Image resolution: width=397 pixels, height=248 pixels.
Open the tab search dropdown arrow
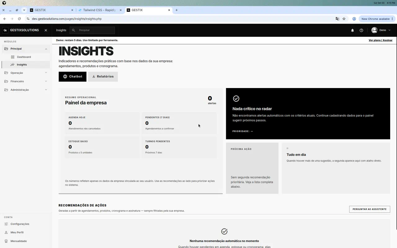pyautogui.click(x=24, y=10)
